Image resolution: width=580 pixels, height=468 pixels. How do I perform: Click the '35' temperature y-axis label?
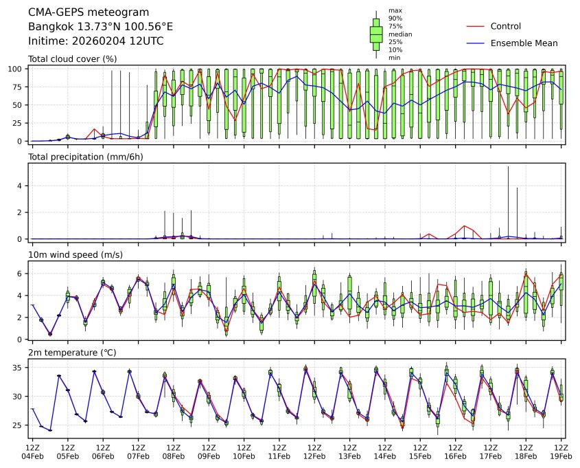(x=18, y=368)
